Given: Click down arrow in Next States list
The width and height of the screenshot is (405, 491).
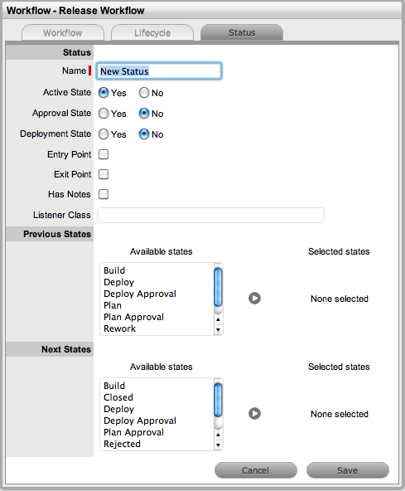Looking at the screenshot, I should click(x=218, y=445).
